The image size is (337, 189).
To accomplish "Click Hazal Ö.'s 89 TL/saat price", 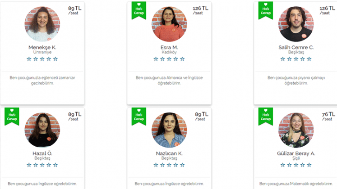I will pos(74,116).
